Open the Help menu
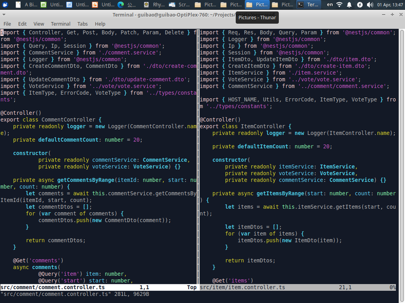405x303 pixels. click(100, 24)
